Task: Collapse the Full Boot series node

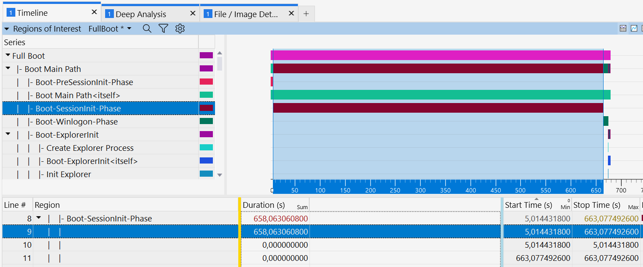Action: point(8,56)
